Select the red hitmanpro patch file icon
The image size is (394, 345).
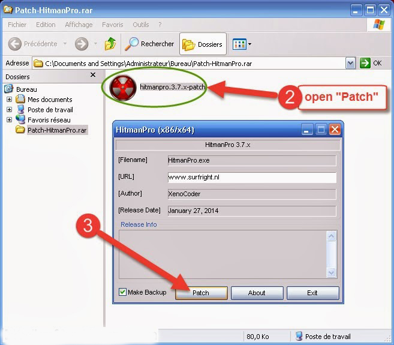pyautogui.click(x=123, y=88)
